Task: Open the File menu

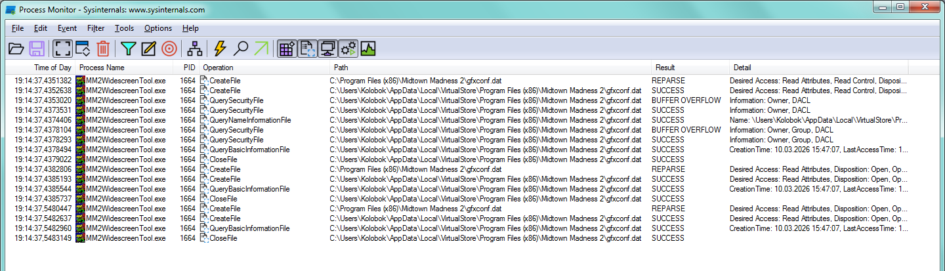Action: click(x=18, y=28)
